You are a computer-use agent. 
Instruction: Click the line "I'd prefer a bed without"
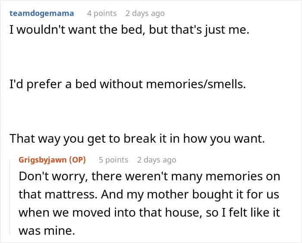tap(128, 84)
